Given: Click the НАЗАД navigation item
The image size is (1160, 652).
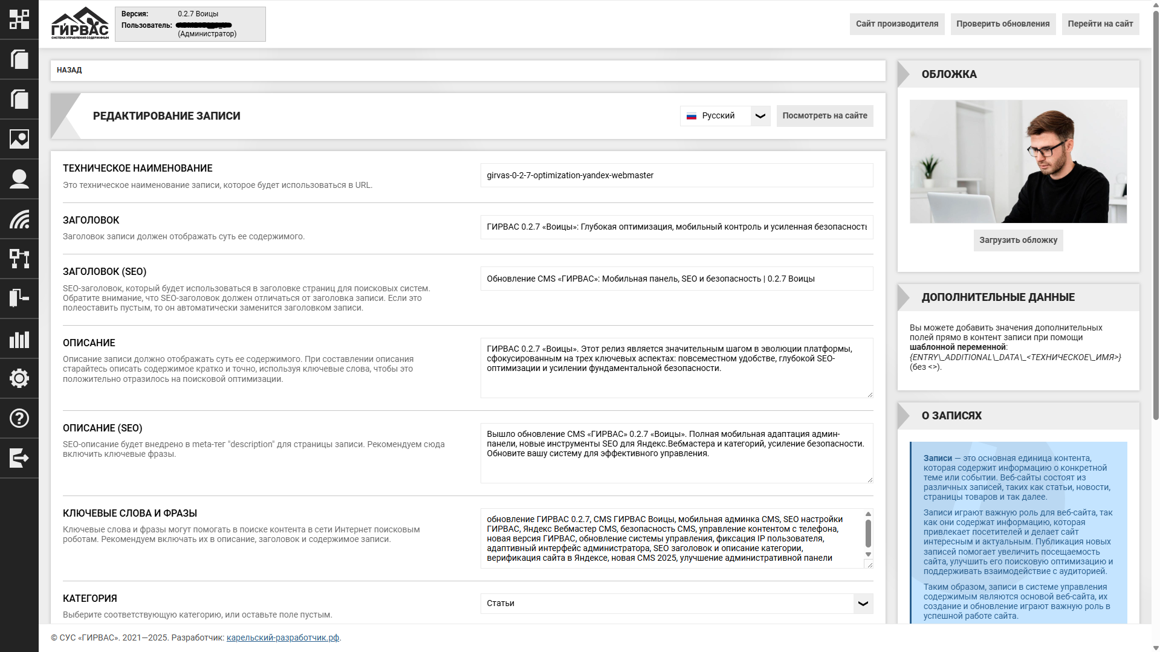Looking at the screenshot, I should [70, 70].
